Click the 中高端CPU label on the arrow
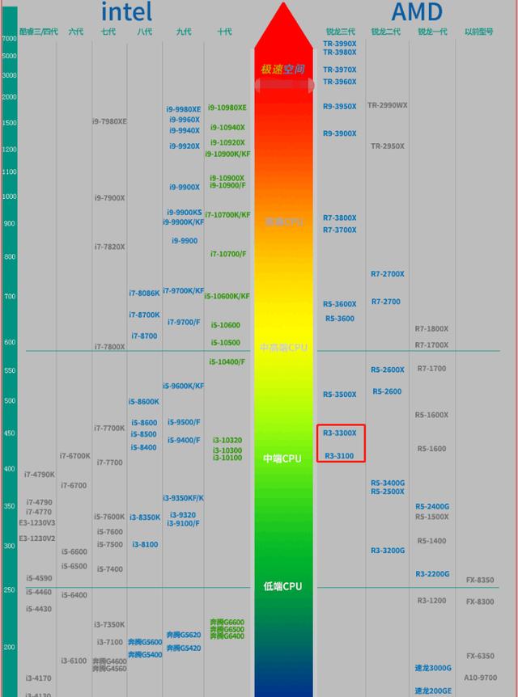This screenshot has width=518, height=697. pos(283,348)
